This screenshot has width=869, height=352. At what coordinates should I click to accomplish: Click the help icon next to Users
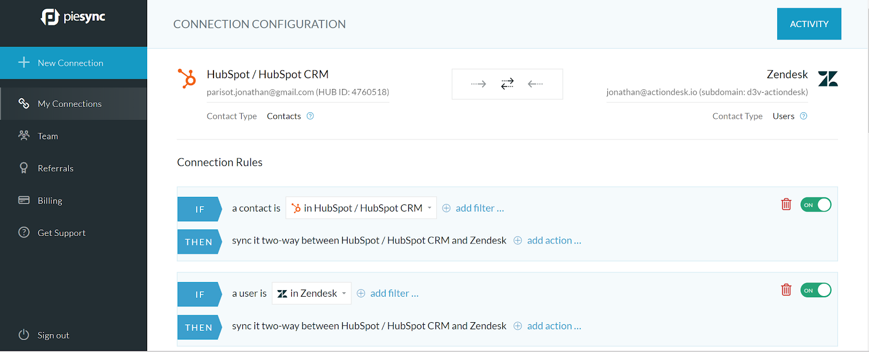pos(804,116)
